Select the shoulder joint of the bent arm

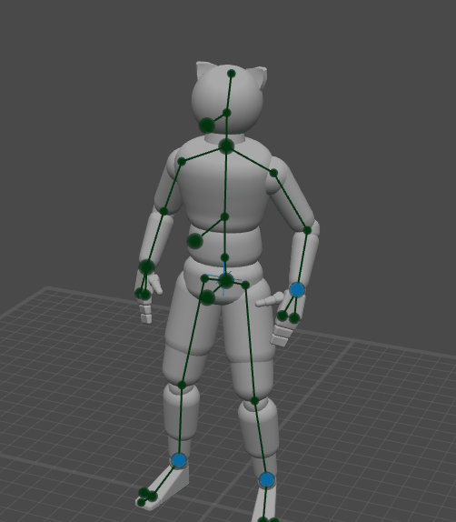click(273, 173)
